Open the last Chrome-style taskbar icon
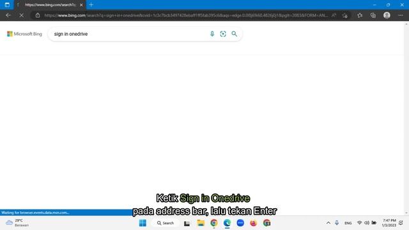Screen dimensions: 409x230 [x=266, y=223]
